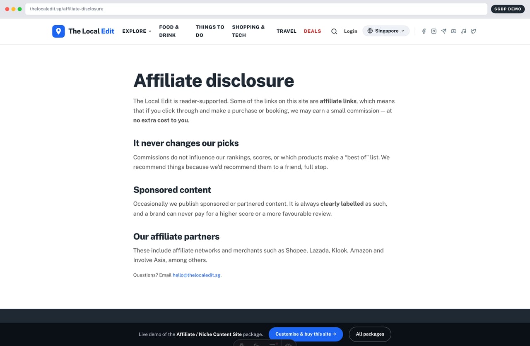Screen dimensions: 530x346
Task: Click the search magnifier icon
Action: tap(334, 31)
